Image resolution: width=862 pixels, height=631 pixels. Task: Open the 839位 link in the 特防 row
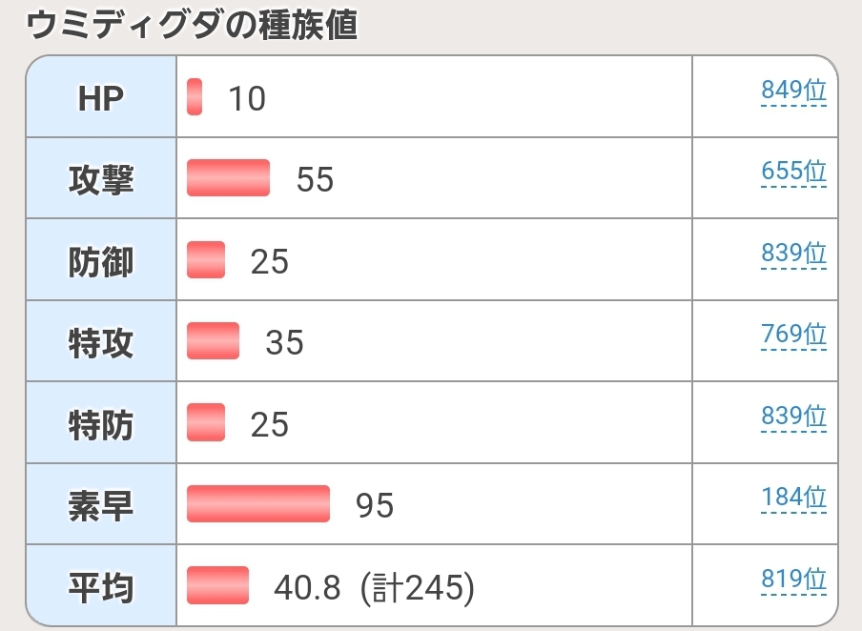pyautogui.click(x=793, y=417)
